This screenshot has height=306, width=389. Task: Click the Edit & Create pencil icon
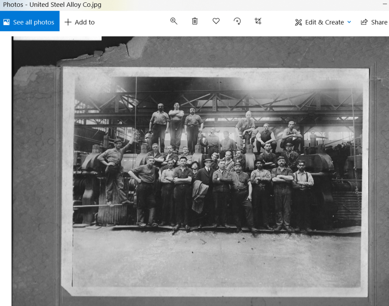(299, 22)
